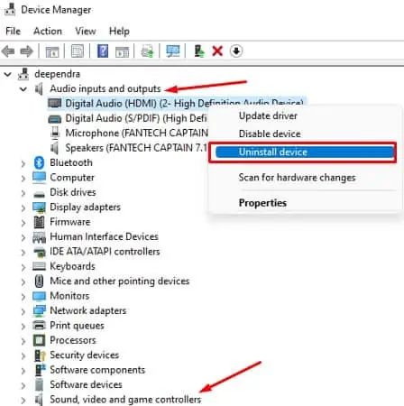Image resolution: width=404 pixels, height=406 pixels.
Task: Expand the Bluetooth category
Action: coord(23,163)
